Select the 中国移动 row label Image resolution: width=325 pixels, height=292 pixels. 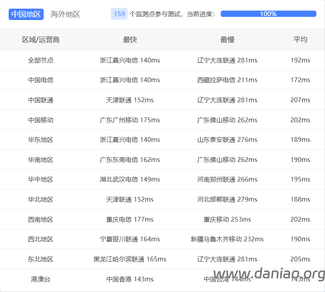coord(41,120)
